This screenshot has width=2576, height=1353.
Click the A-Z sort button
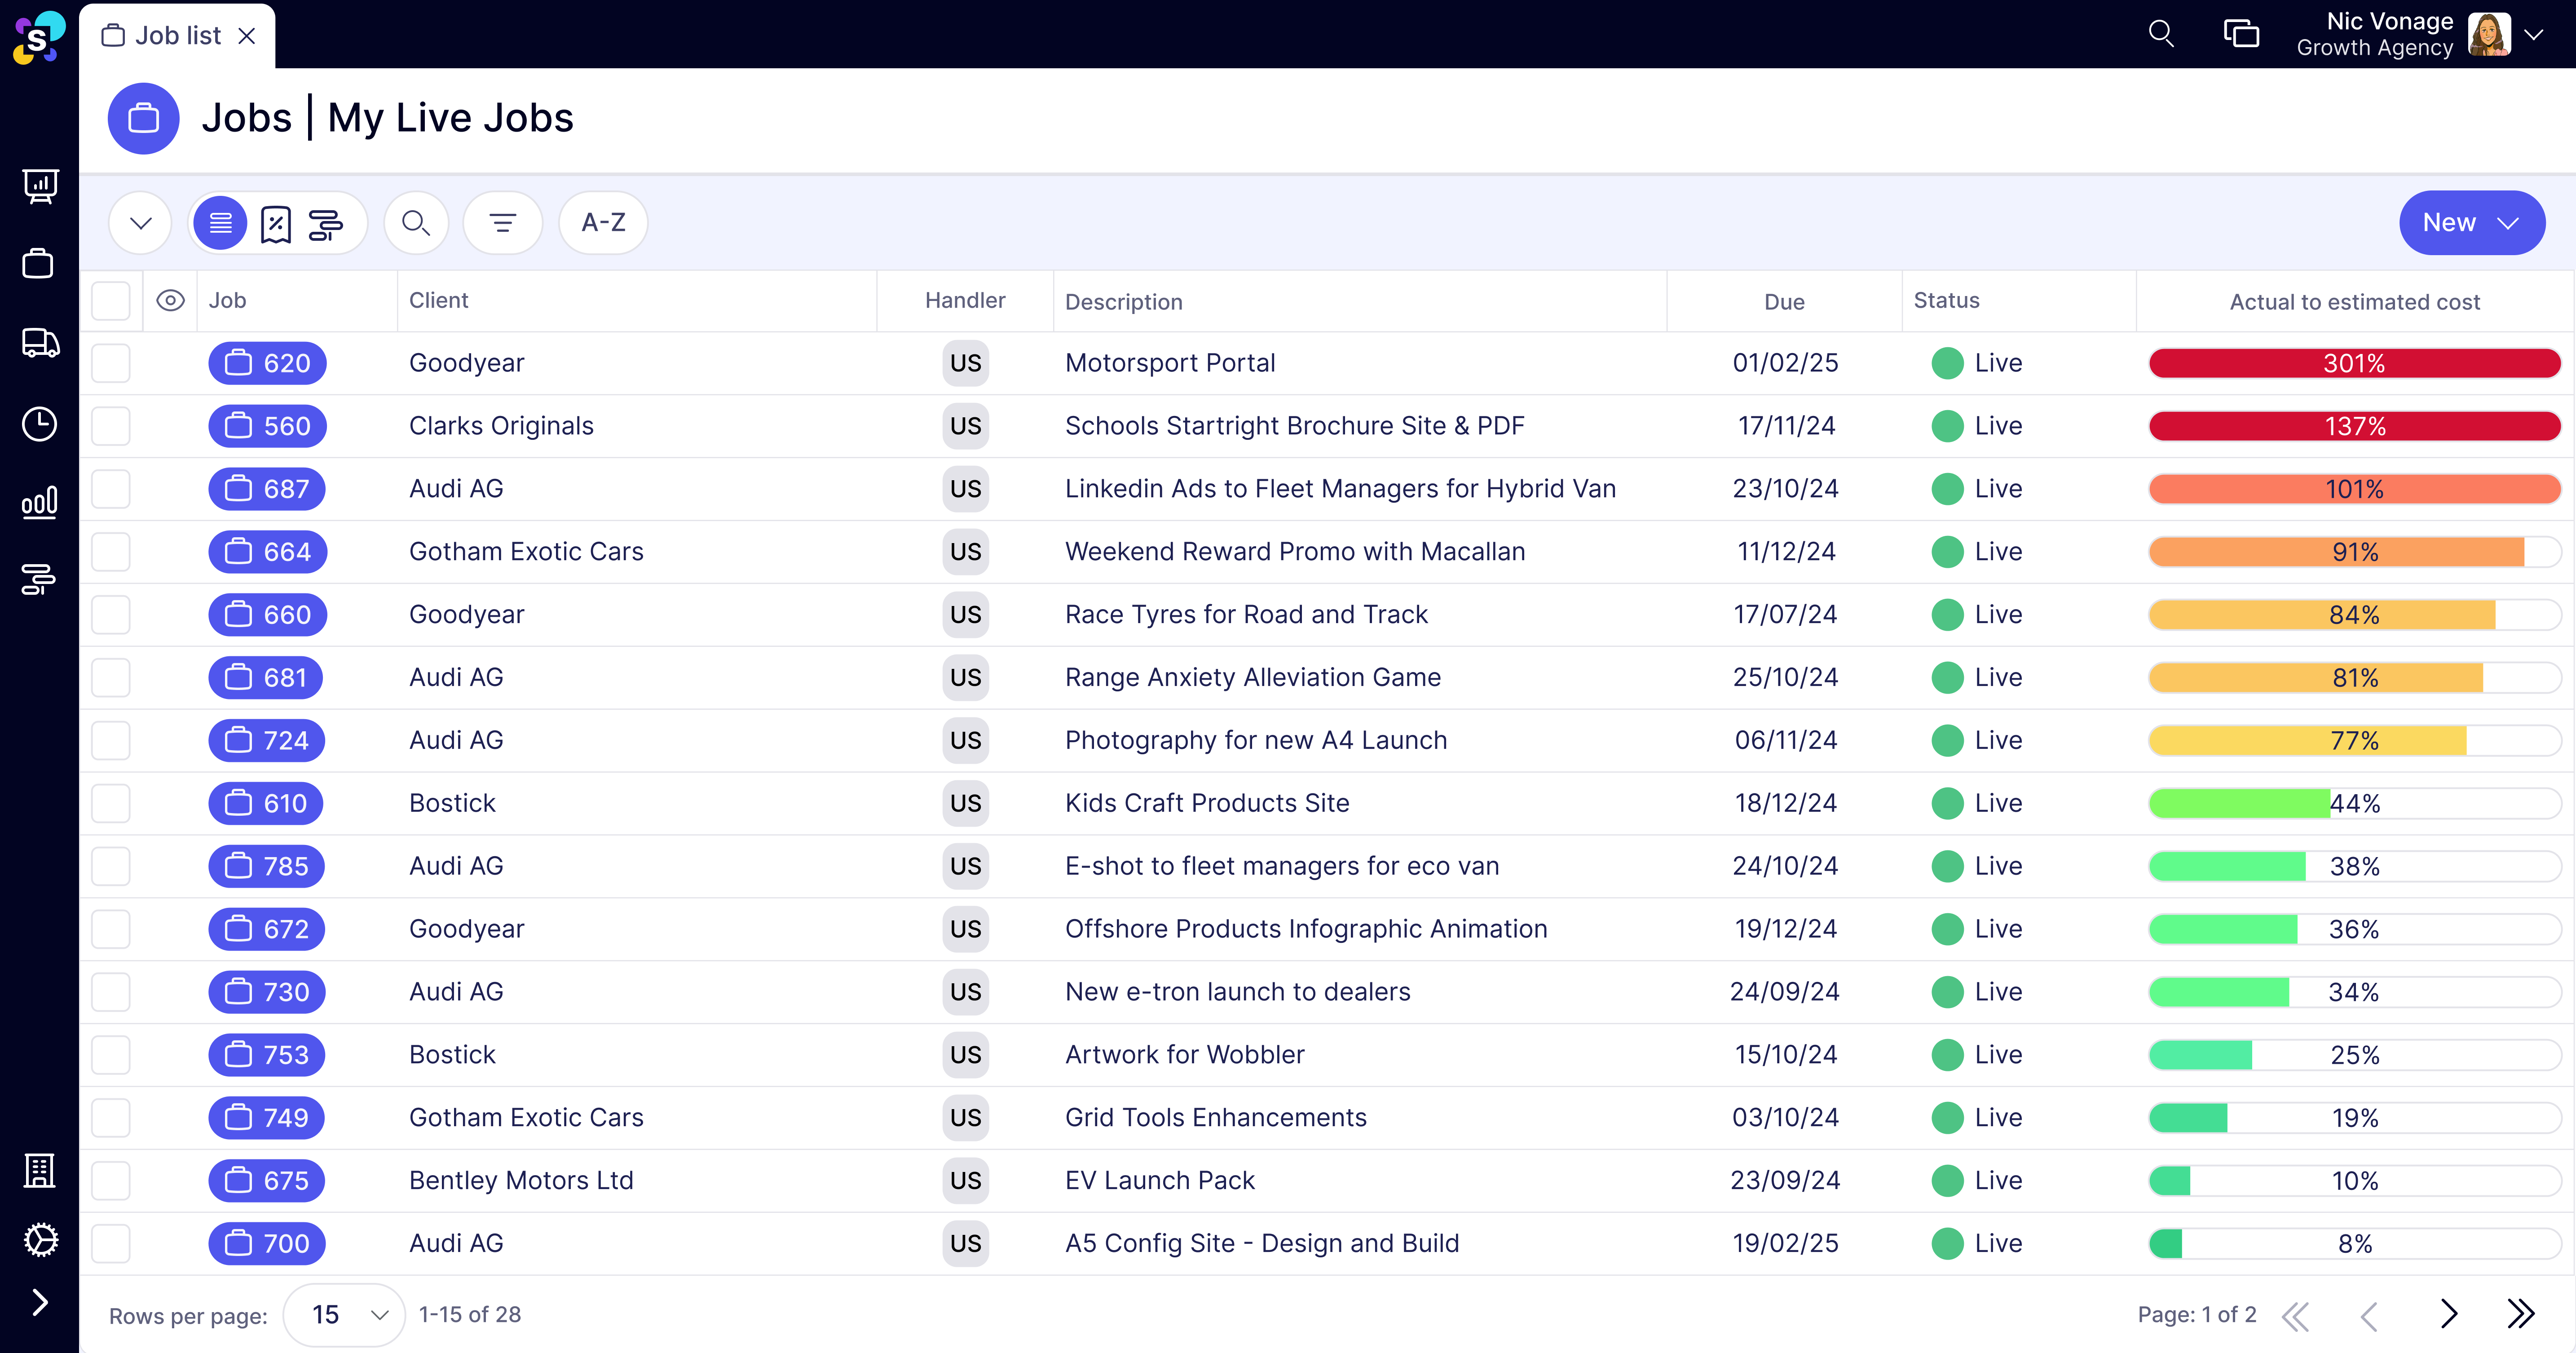(x=603, y=223)
